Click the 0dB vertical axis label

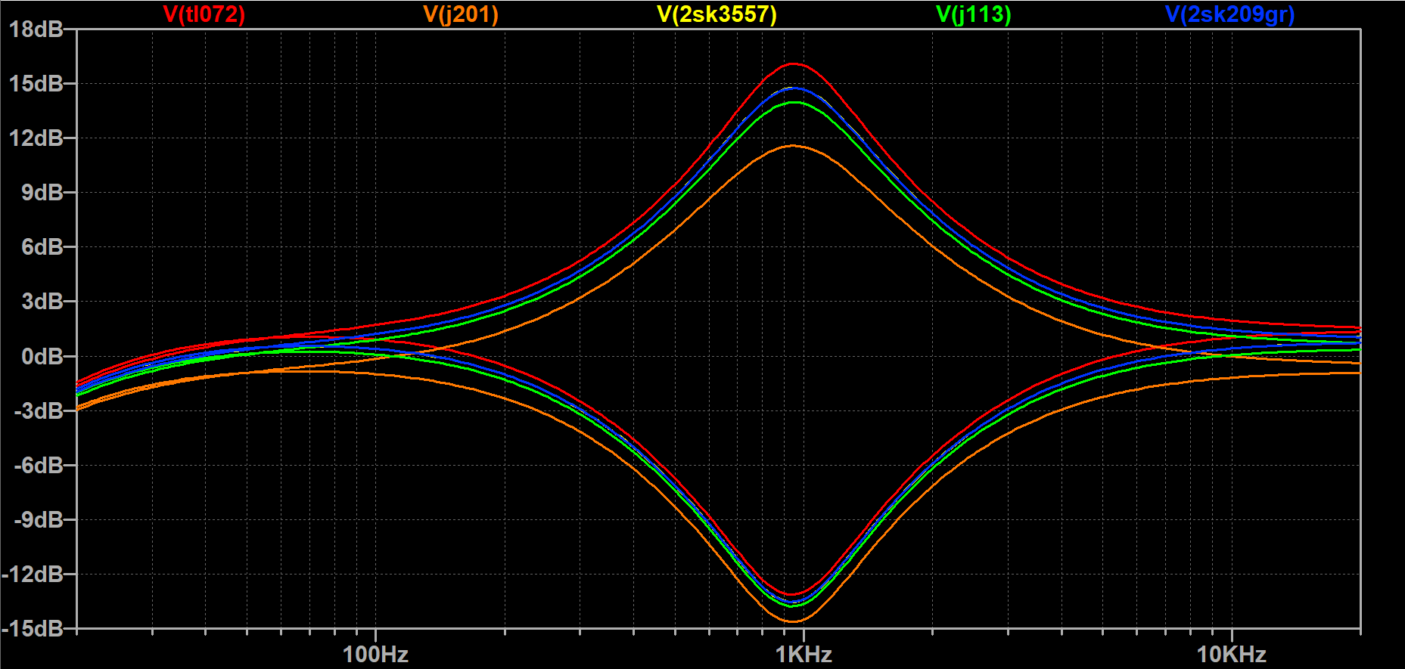(42, 356)
